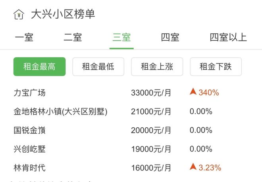
Task: Open the 力宝广场 community listing
Action: [30, 93]
